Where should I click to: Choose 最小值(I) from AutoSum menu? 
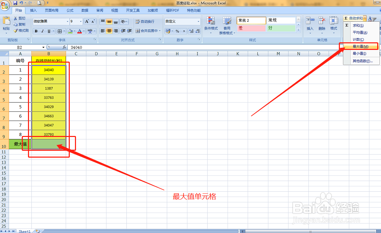click(x=361, y=53)
